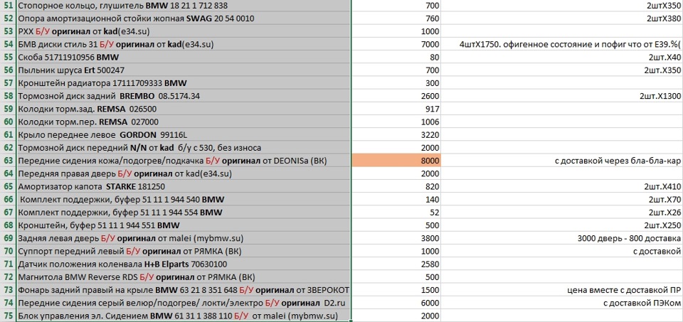Screen dimensions: 683x322
Task: Click cell 'БМВ диски стиль 31 Б/У оригинал'
Action: (x=184, y=44)
